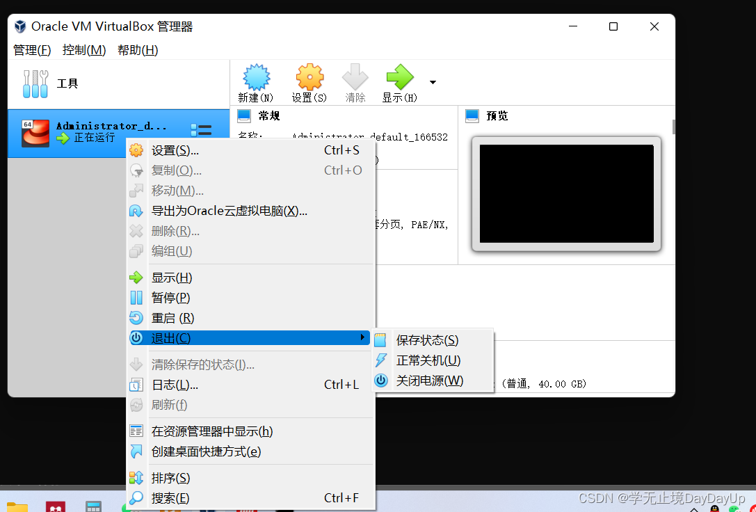The height and width of the screenshot is (512, 756).
Task: Click the 复制(O)... sheep icon
Action: (136, 170)
